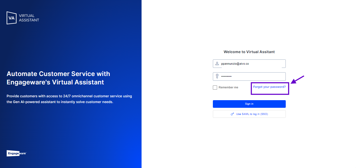Viewport: 356px width, 168px height.
Task: Click the purple arrow pointing at the link
Action: (297, 79)
